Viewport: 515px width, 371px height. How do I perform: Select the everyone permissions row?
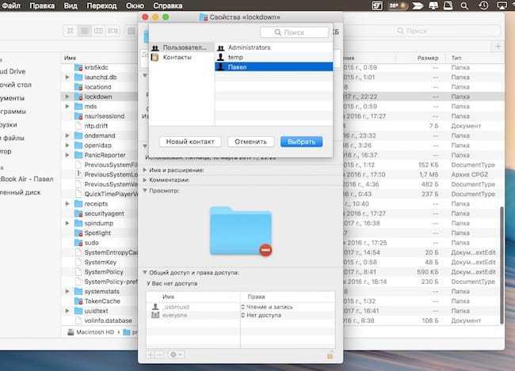[x=241, y=316]
